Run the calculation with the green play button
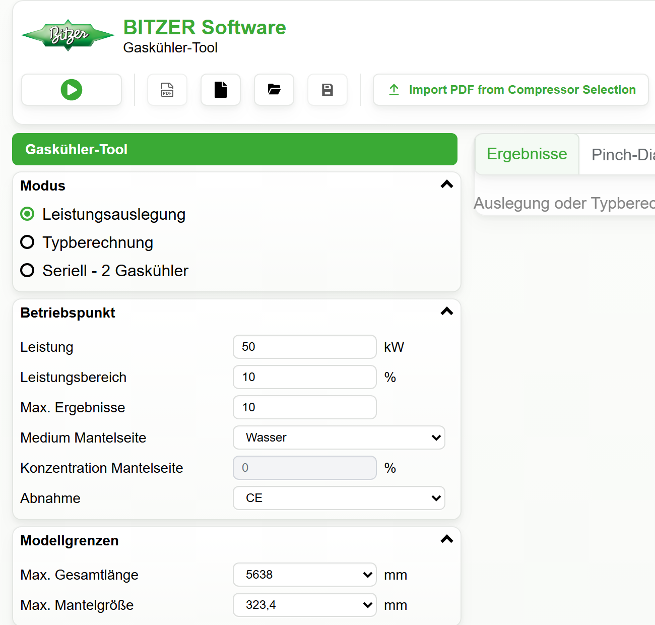 pos(72,90)
